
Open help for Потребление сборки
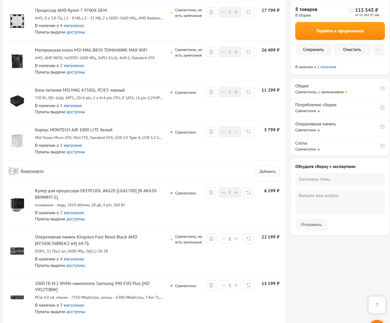click(x=382, y=108)
